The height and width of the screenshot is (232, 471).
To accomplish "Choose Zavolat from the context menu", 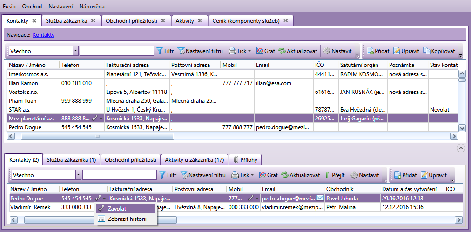I will (x=126, y=209).
